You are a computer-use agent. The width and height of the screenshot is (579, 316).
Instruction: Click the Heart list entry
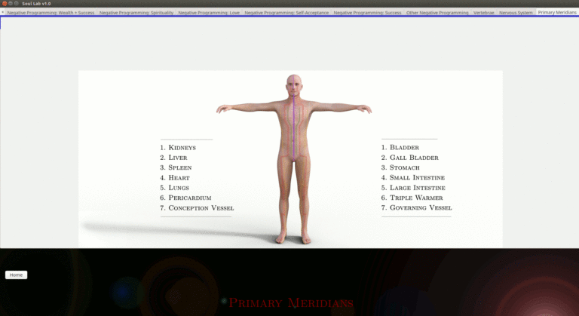[175, 178]
